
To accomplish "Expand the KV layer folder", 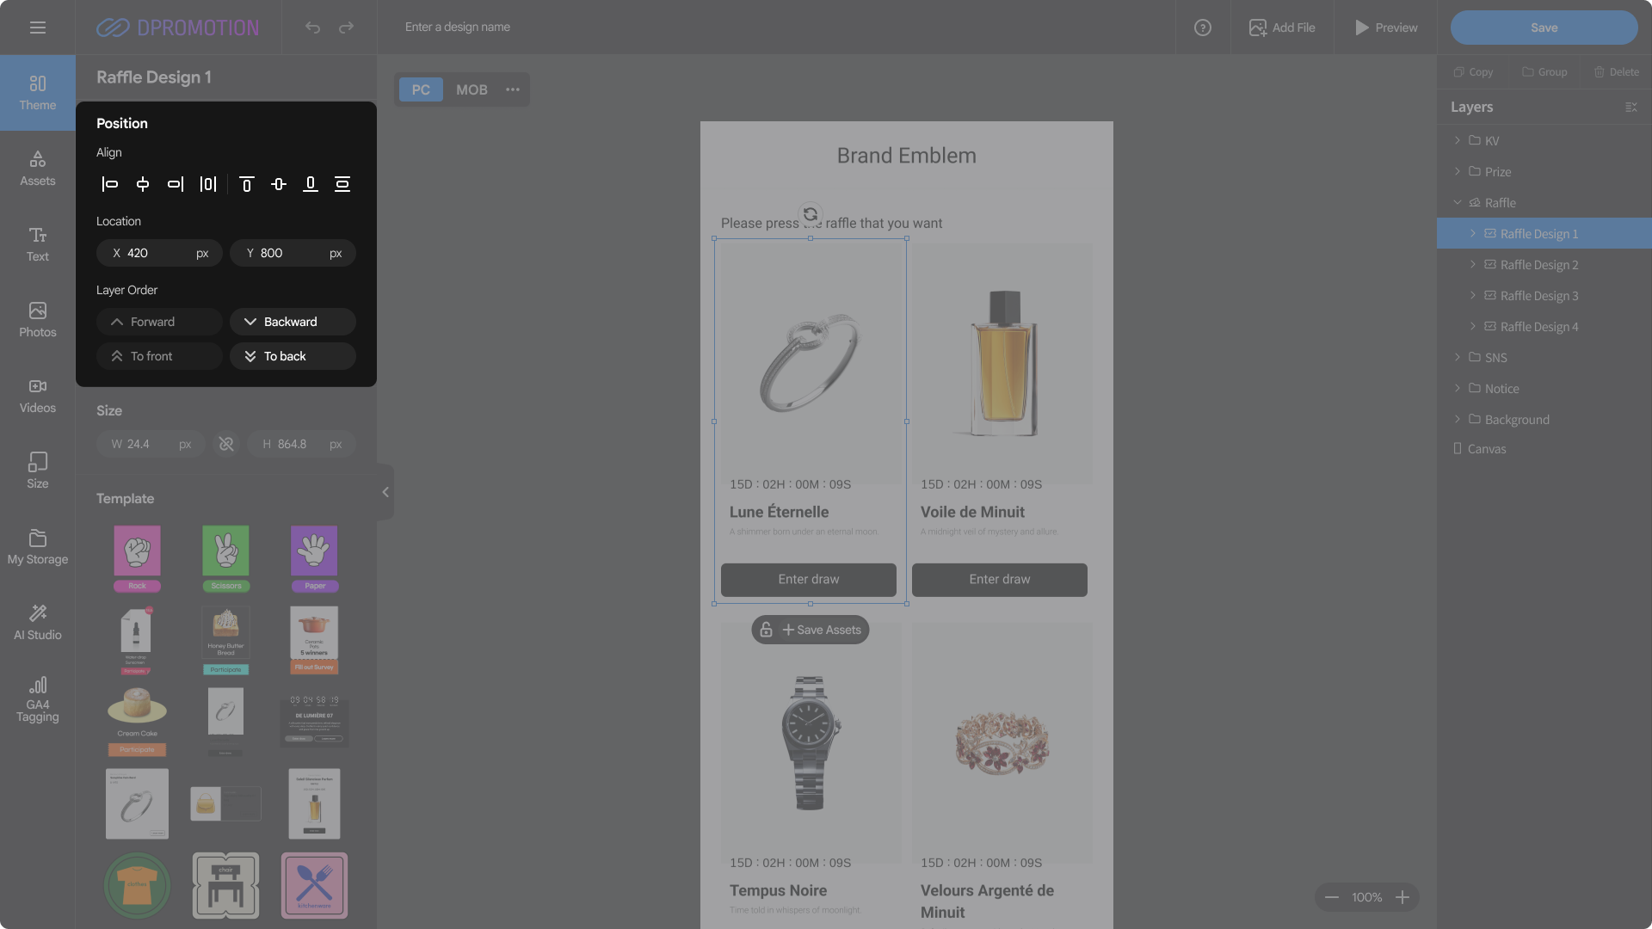I will [x=1458, y=140].
